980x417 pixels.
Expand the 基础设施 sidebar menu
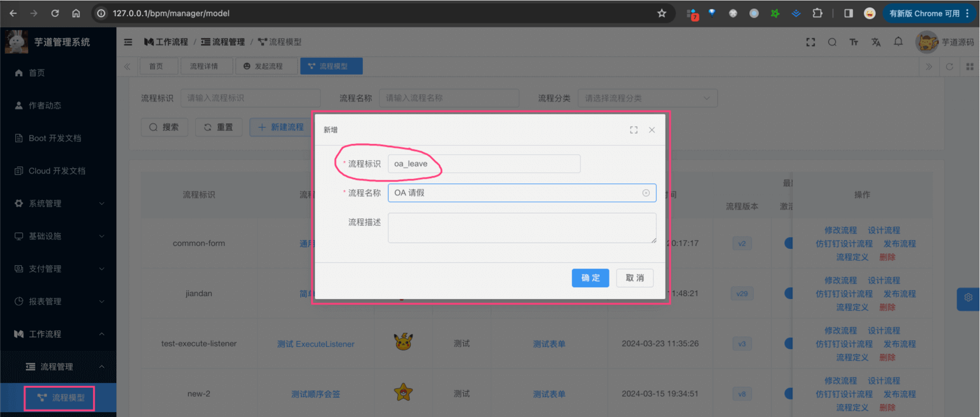58,236
